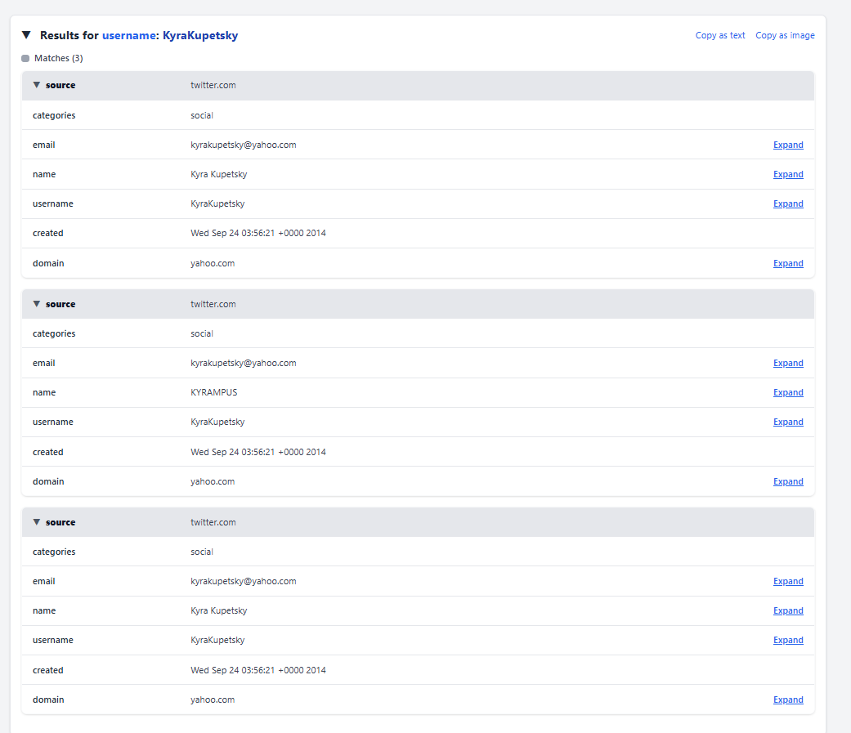The width and height of the screenshot is (851, 733).
Task: Expand the username row in second result
Action: point(788,422)
